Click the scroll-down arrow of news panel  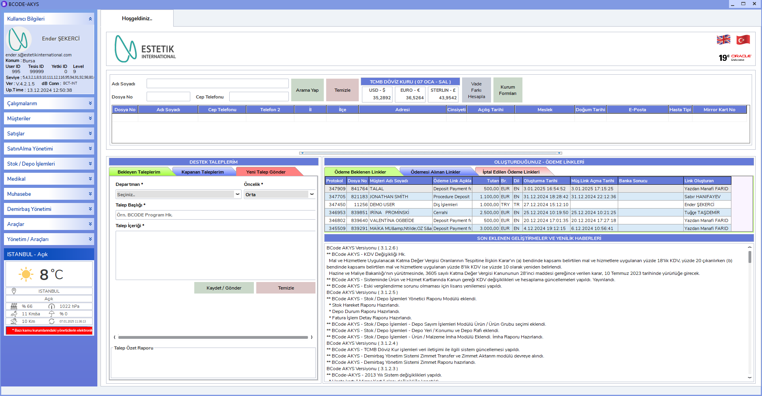click(x=750, y=377)
